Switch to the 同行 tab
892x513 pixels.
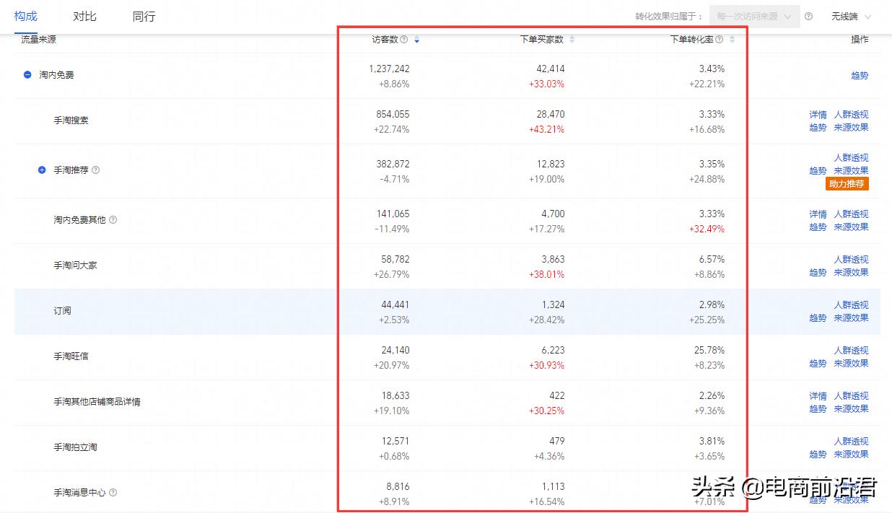point(144,16)
